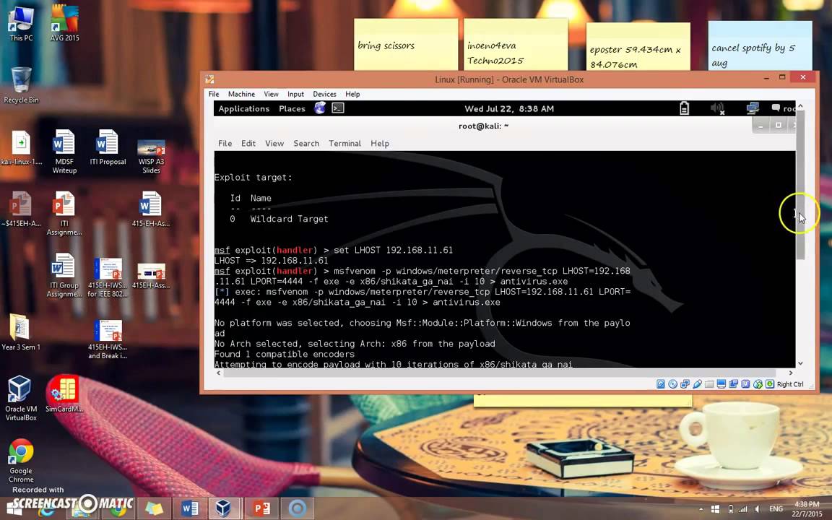Open the terminal launcher icon in Kali panel
The image size is (832, 520).
coord(338,108)
